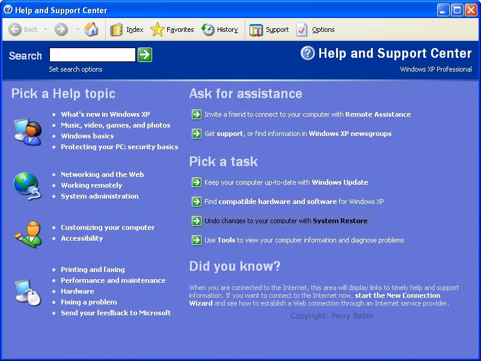The image size is (481, 361).
Task: Open Performance and maintenance topic
Action: [113, 280]
